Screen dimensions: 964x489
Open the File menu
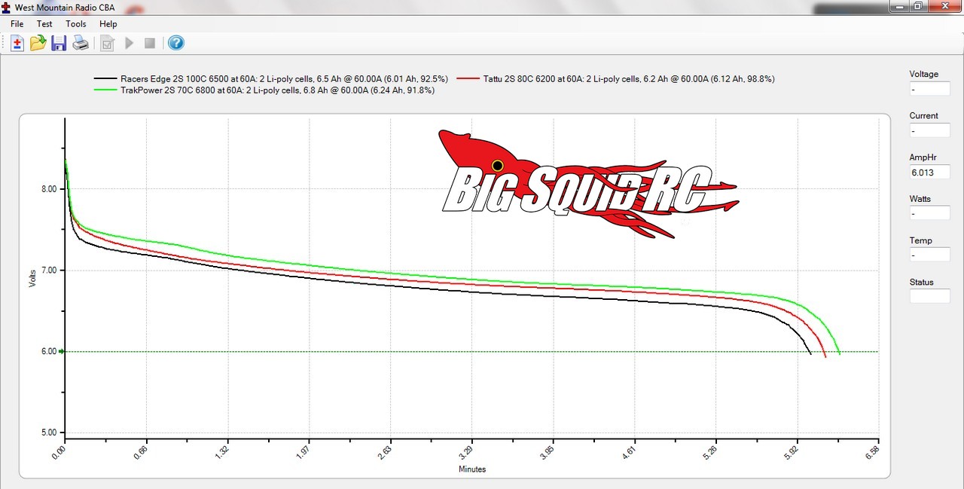pos(17,24)
